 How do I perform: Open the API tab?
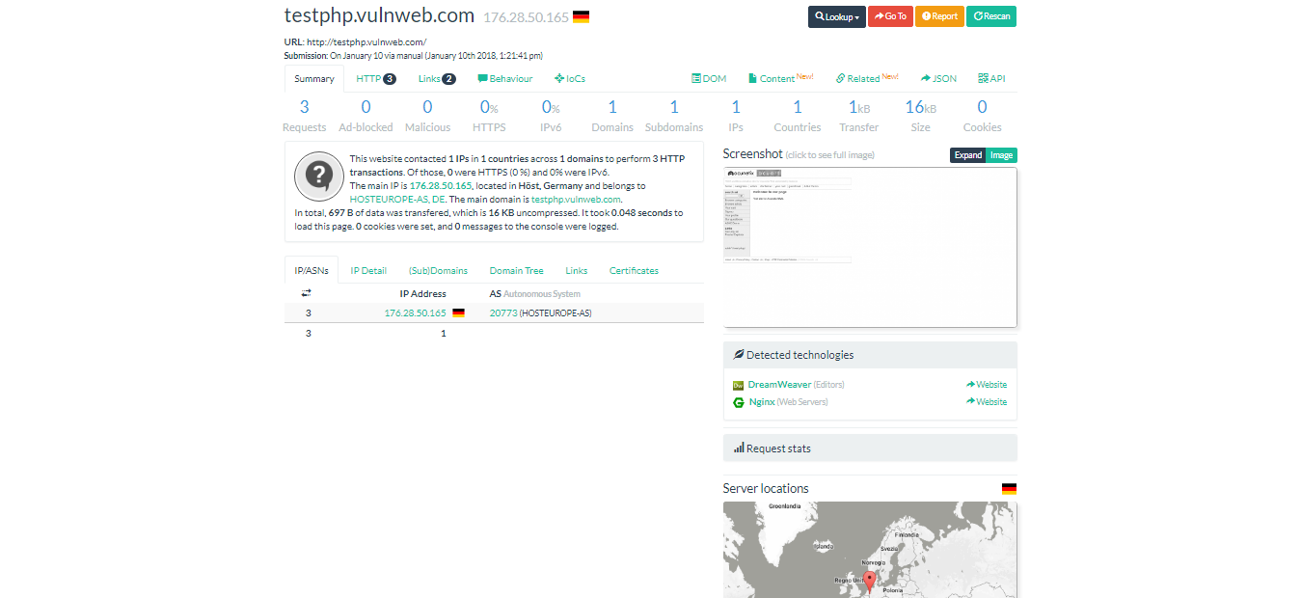point(991,79)
